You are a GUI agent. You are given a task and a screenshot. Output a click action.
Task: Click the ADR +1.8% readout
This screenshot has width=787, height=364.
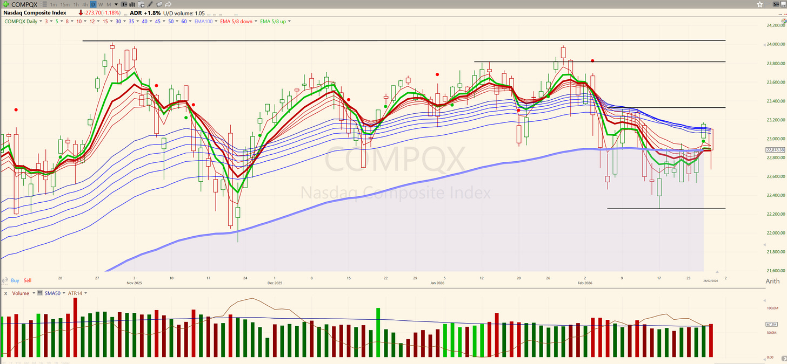click(145, 12)
